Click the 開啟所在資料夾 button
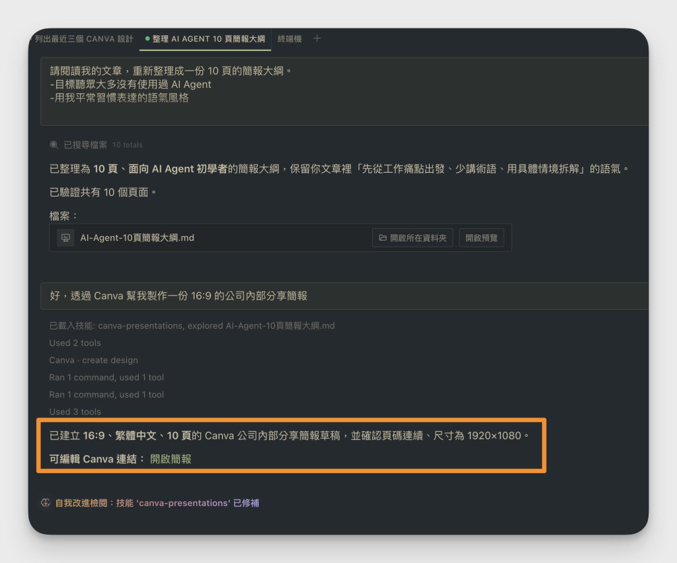This screenshot has width=677, height=563. click(413, 238)
